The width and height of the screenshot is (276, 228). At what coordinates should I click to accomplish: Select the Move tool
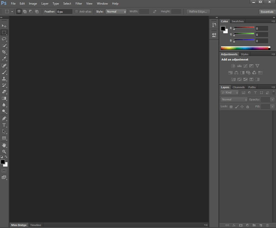(x=4, y=26)
